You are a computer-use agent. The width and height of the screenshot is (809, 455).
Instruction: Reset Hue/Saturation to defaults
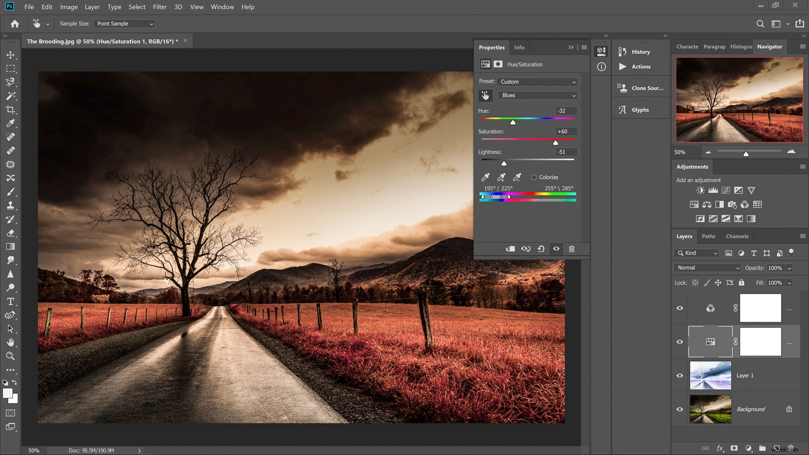(x=541, y=249)
